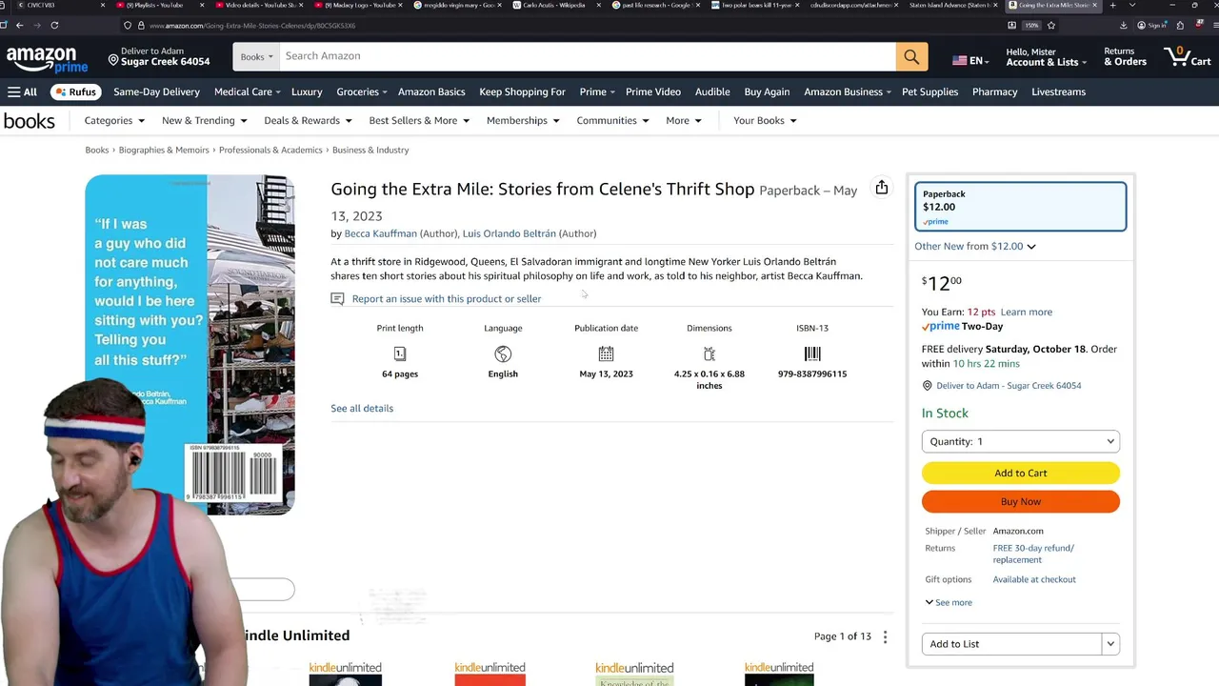Open the Rufus assistant
Image resolution: width=1219 pixels, height=686 pixels.
coord(75,91)
